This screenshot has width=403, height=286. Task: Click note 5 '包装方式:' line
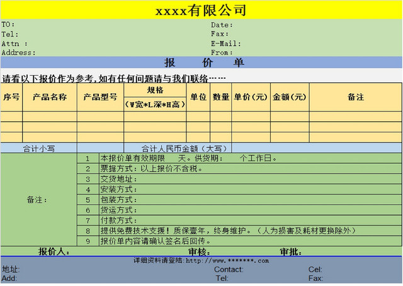[x=251, y=200]
